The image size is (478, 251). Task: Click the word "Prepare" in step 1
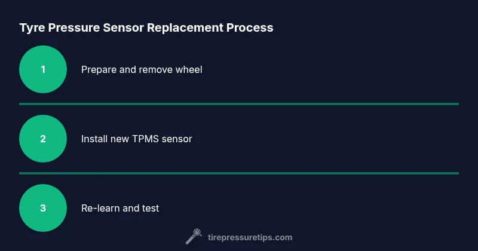pyautogui.click(x=99, y=69)
